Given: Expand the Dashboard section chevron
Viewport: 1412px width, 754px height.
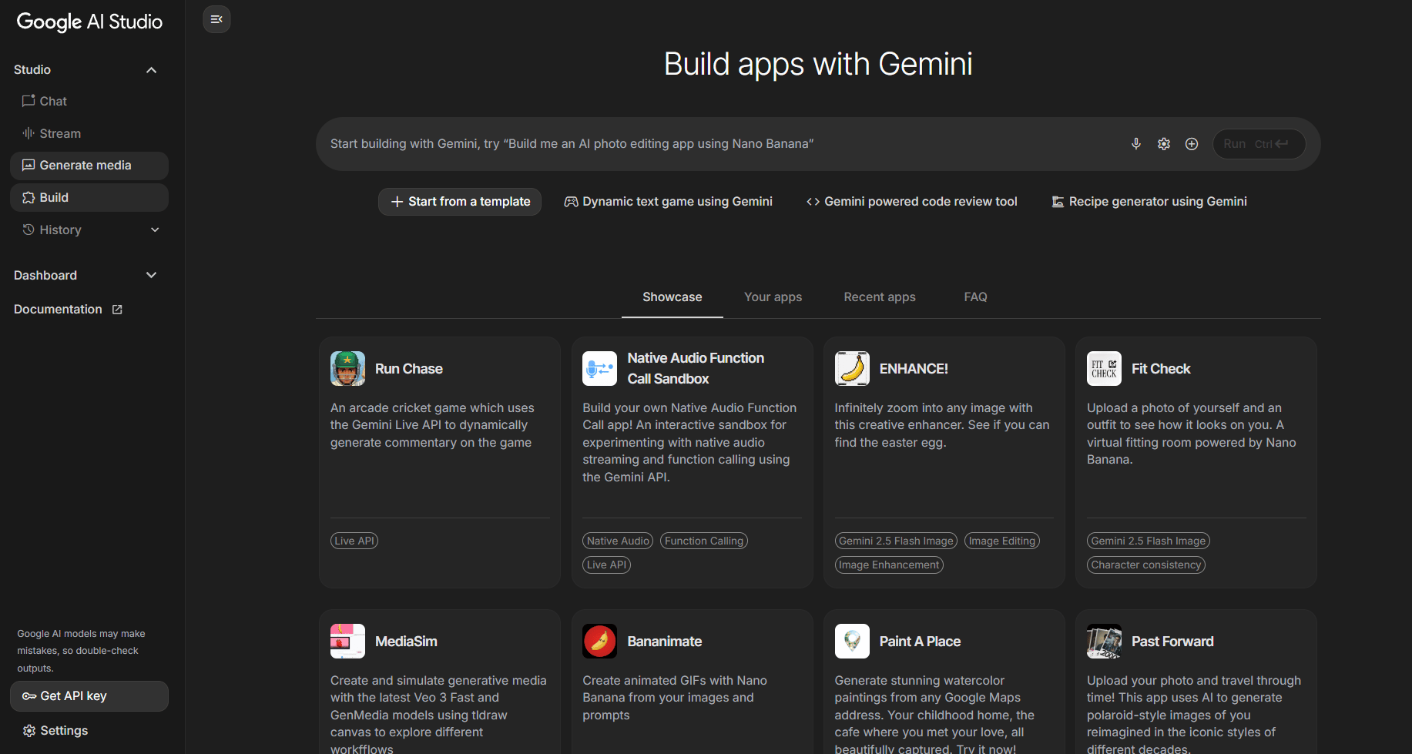Looking at the screenshot, I should [152, 275].
